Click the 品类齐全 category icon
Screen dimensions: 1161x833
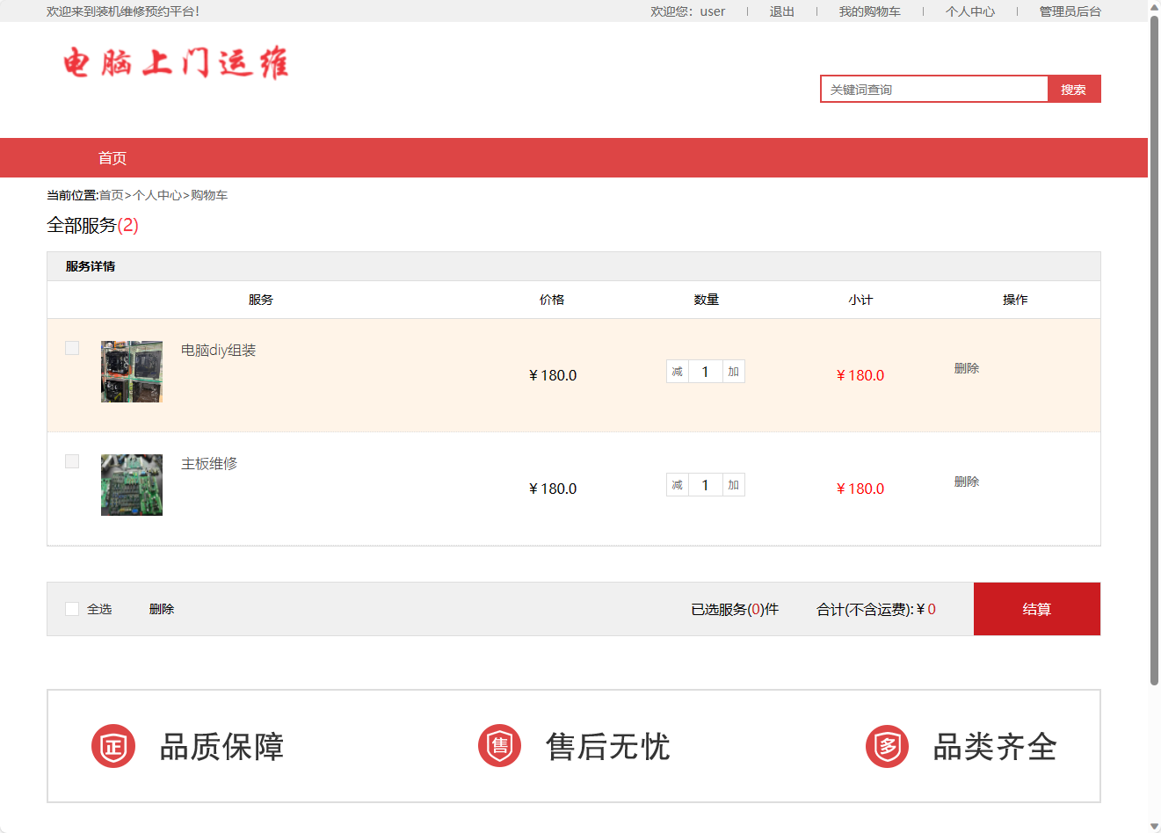[x=887, y=747]
